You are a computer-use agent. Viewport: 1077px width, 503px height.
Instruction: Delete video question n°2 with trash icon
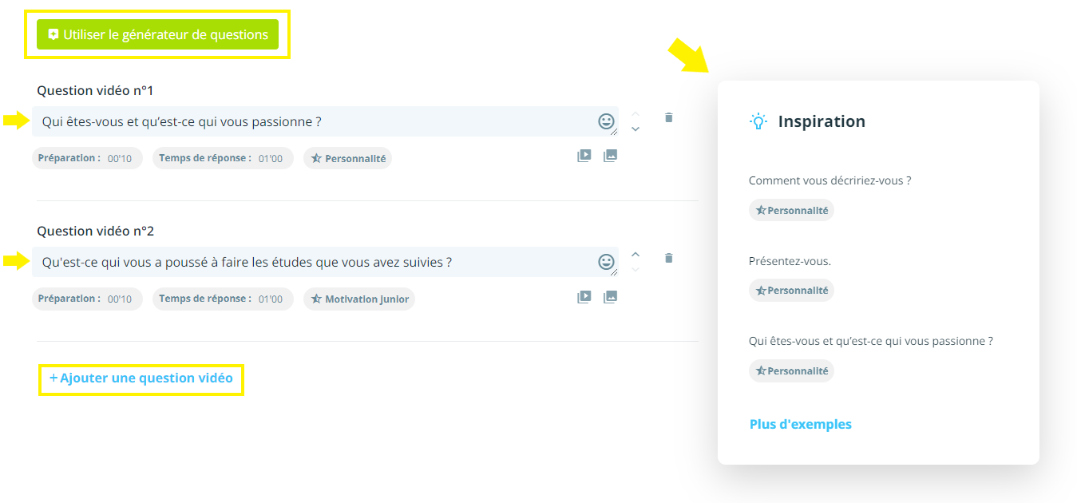(669, 258)
